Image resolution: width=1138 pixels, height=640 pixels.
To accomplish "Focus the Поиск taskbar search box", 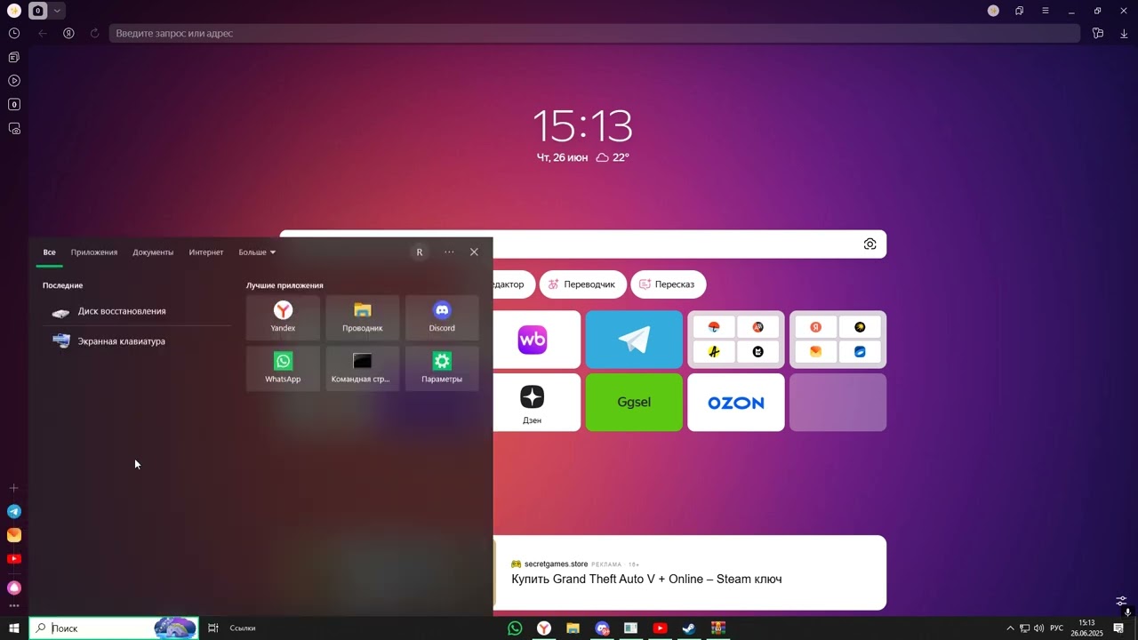I will click(114, 628).
